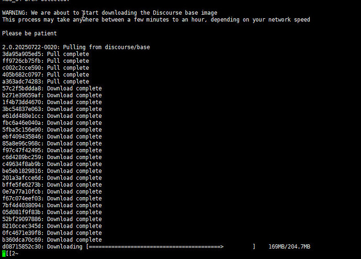
Task: Click the 0e7a77a10fcb Download complete line
Action: pos(52,192)
